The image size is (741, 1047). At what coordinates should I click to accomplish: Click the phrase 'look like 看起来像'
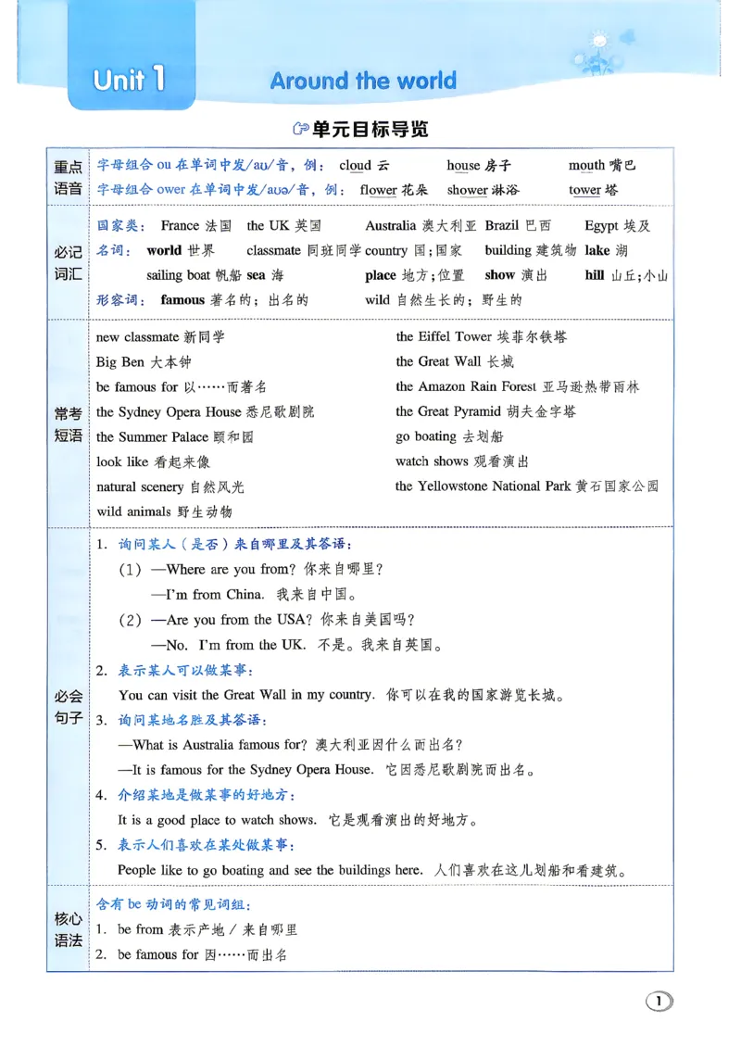point(153,462)
